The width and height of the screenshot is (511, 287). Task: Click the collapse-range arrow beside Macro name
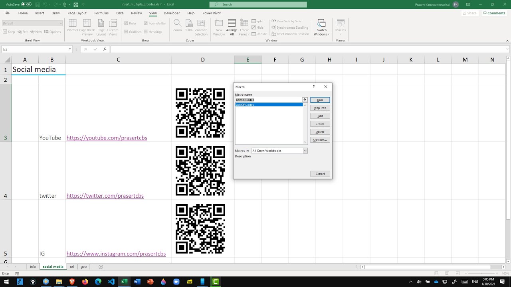coord(305,100)
